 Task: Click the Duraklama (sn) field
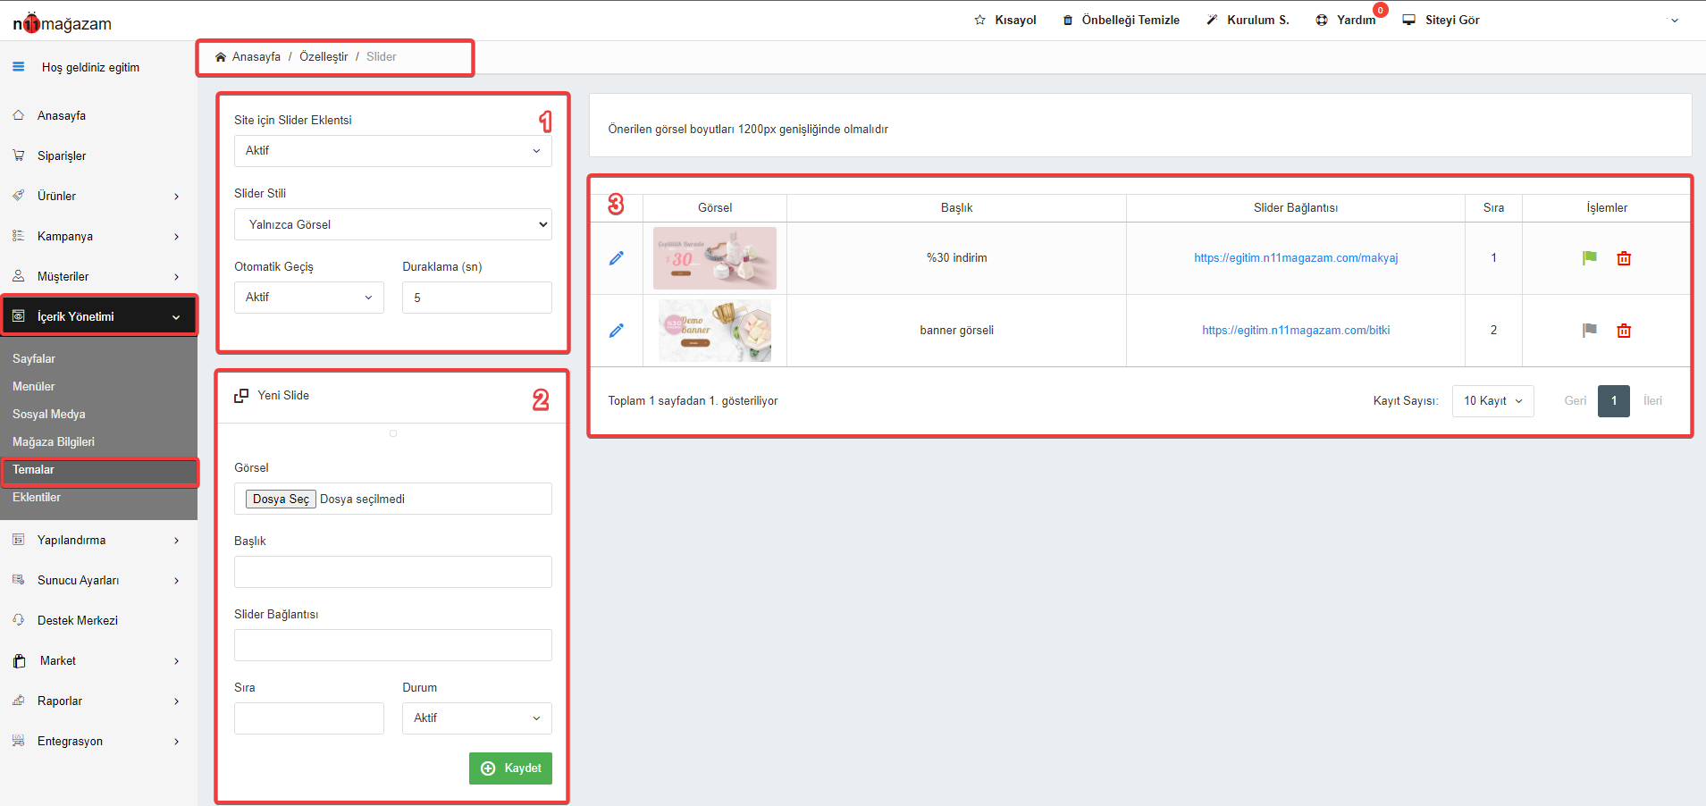point(477,298)
